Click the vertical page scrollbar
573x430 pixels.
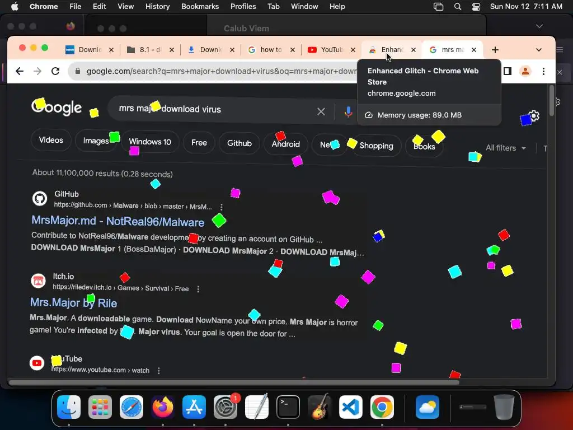pyautogui.click(x=551, y=100)
